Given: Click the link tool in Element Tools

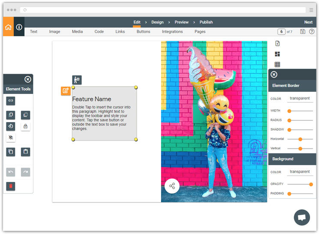Looking at the screenshot, I should tap(11, 101).
